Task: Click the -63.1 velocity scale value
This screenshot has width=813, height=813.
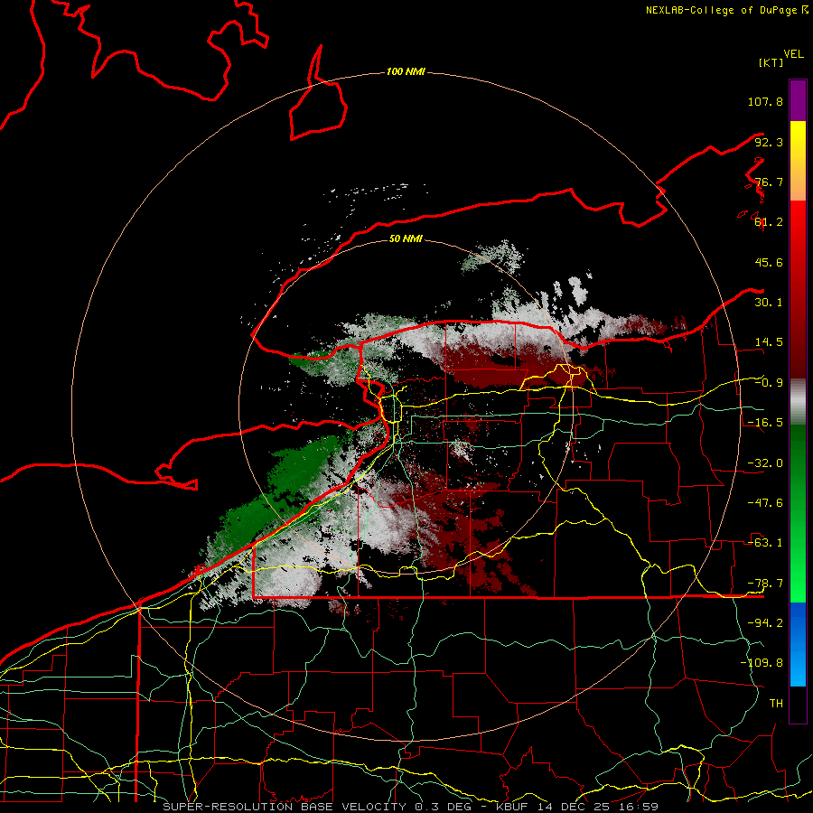Action: point(765,543)
